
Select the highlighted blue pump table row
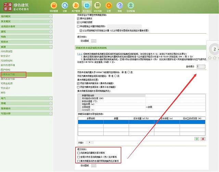[141, 122]
